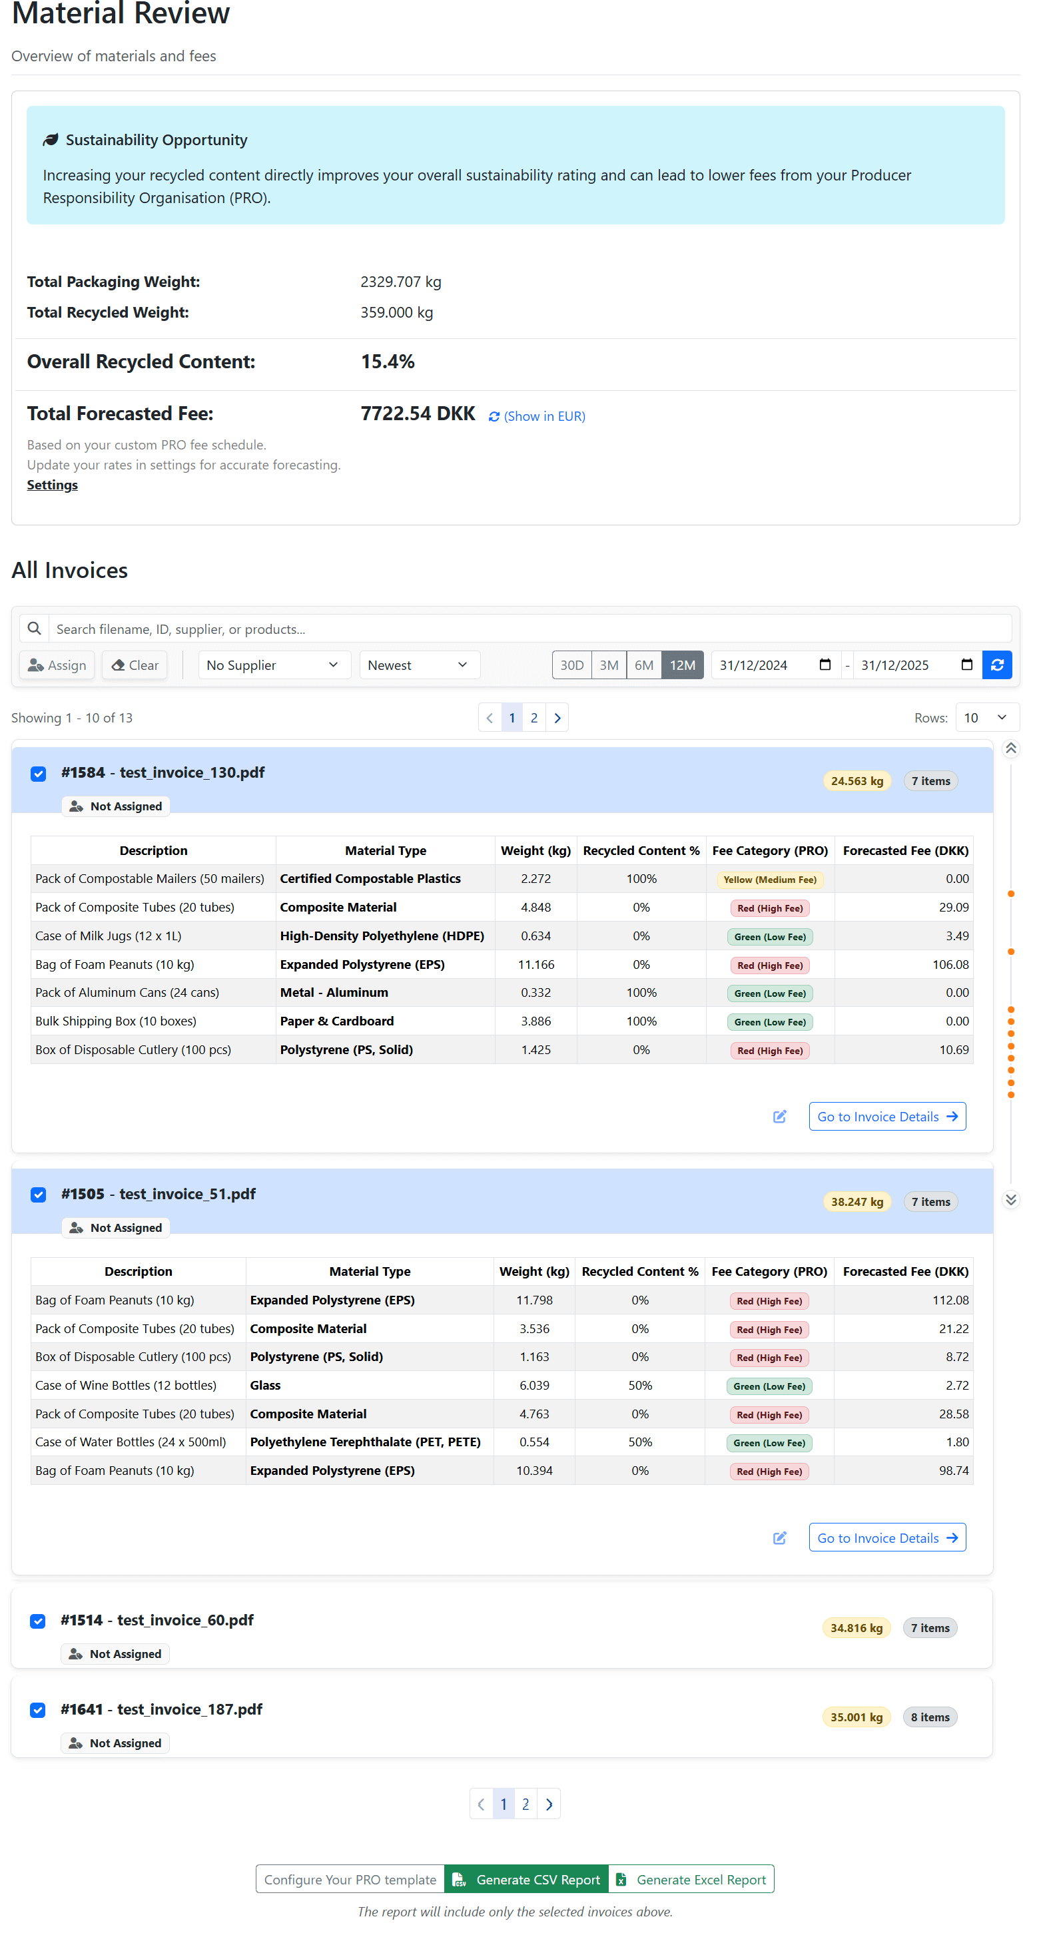Click Generate CSV Report

(x=526, y=1880)
